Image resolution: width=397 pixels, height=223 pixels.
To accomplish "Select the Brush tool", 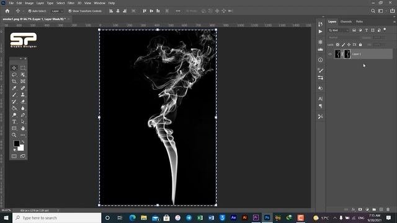I will 14,95.
